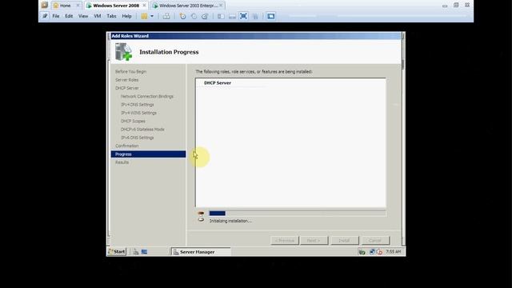Screen dimensions: 512x288
Task: Click the green network tray icon
Action: (x=362, y=252)
